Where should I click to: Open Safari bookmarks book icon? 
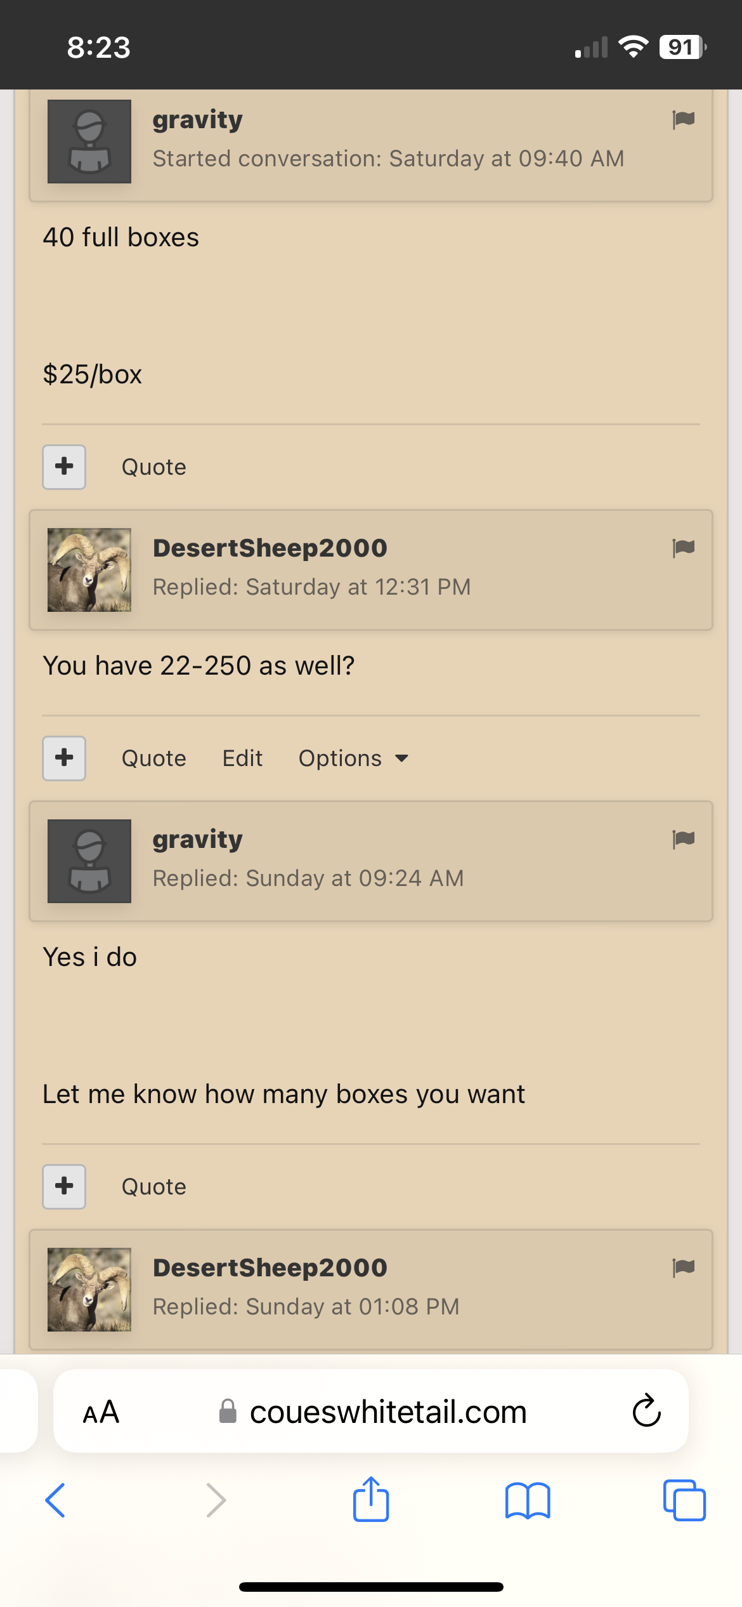[528, 1500]
